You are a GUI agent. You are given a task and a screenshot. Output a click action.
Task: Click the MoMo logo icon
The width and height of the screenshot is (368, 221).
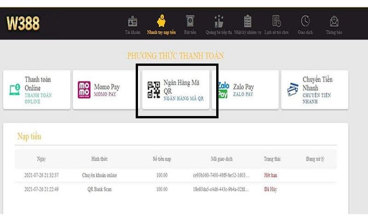coord(84,90)
